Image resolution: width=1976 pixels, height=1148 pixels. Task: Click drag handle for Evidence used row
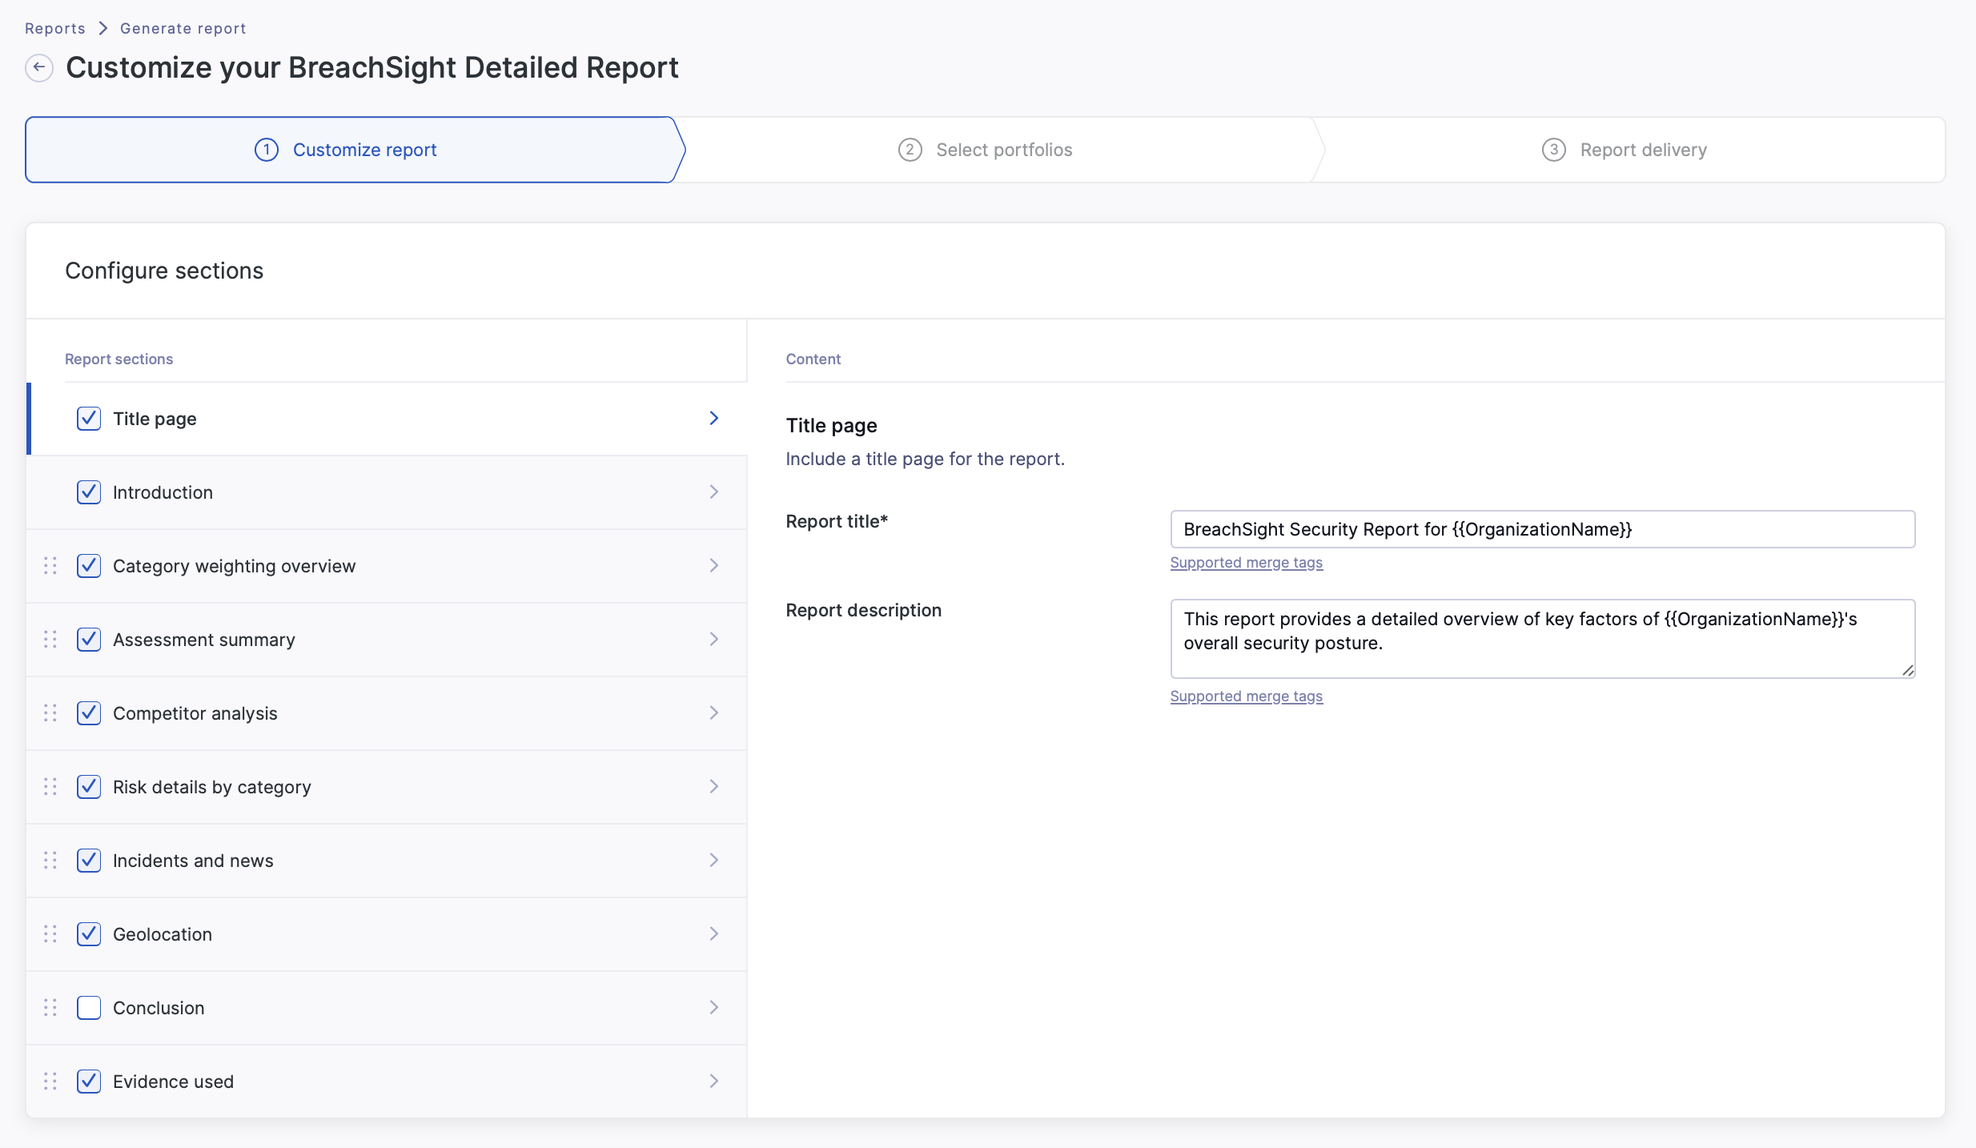point(50,1082)
